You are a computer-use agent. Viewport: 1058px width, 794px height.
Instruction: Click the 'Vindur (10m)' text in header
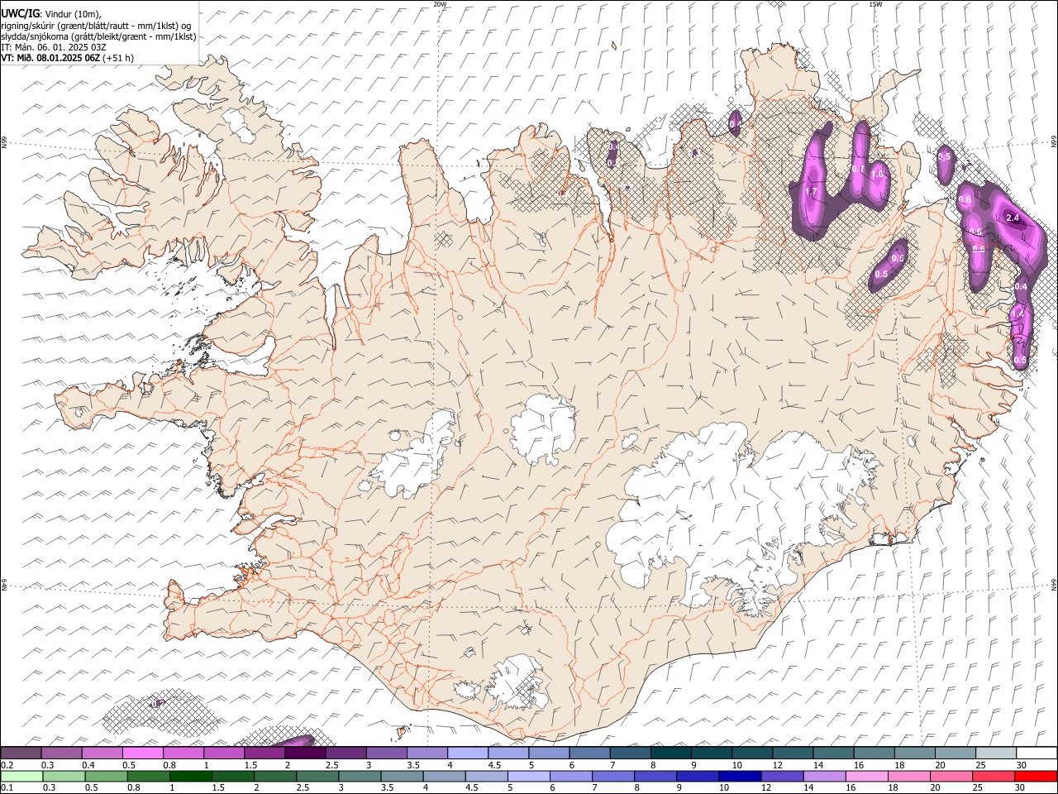(72, 14)
